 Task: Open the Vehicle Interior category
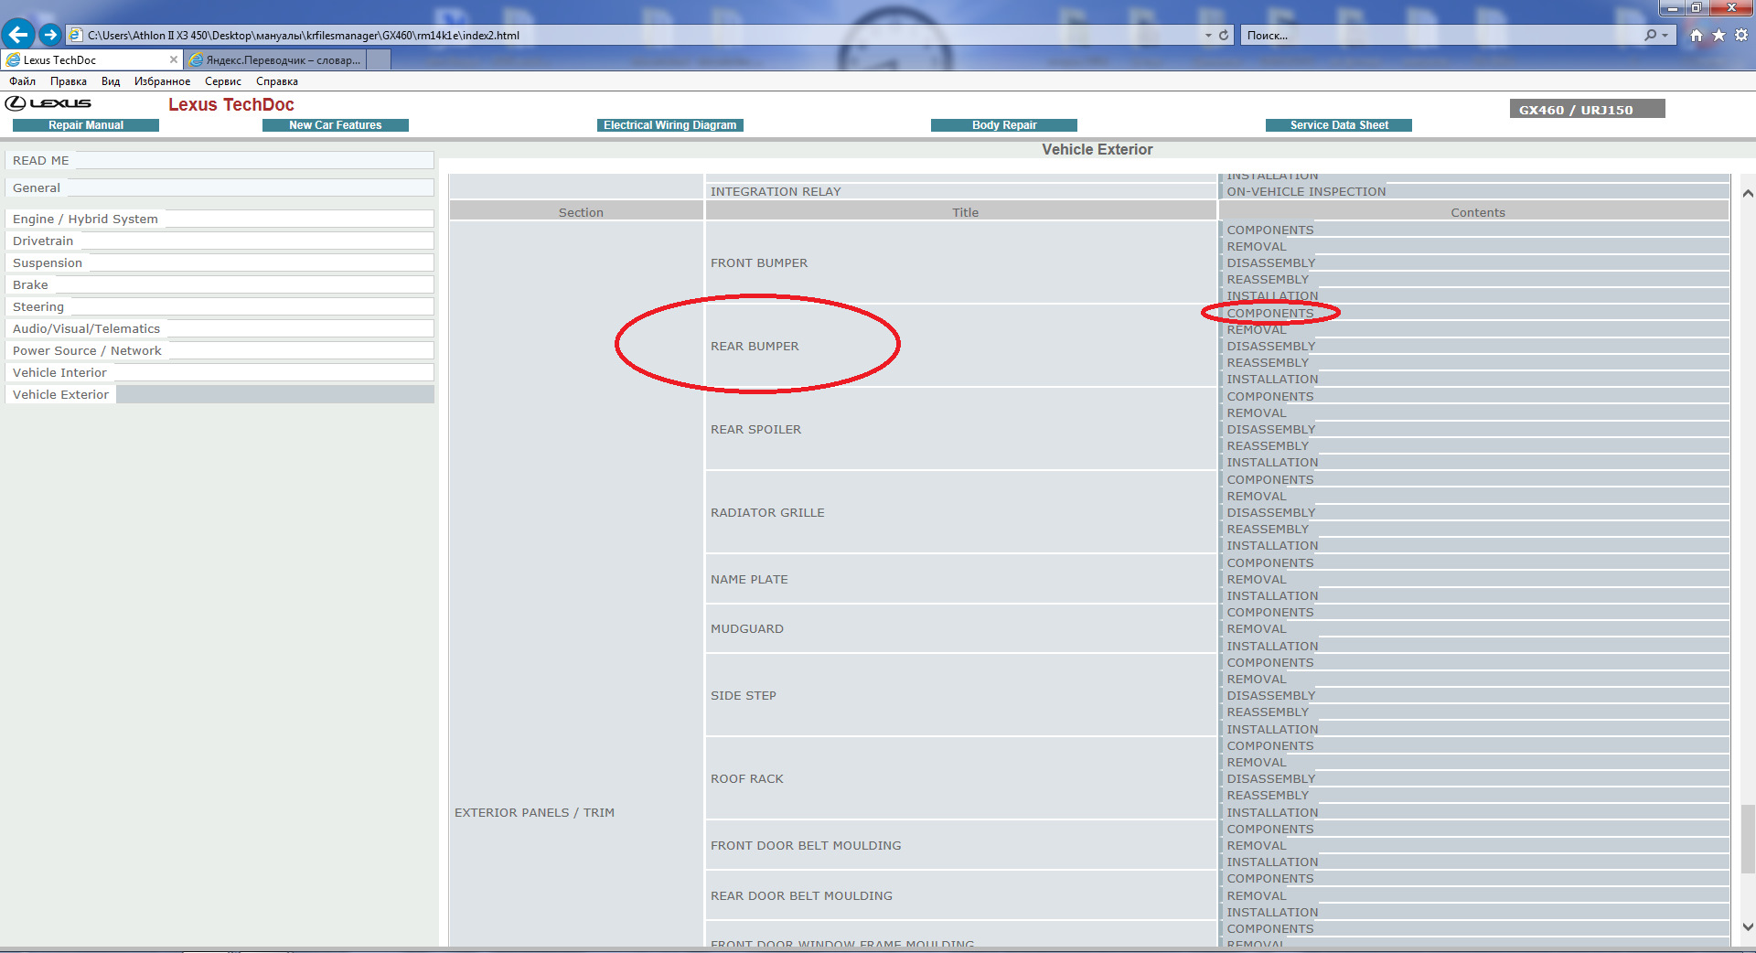tap(219, 372)
